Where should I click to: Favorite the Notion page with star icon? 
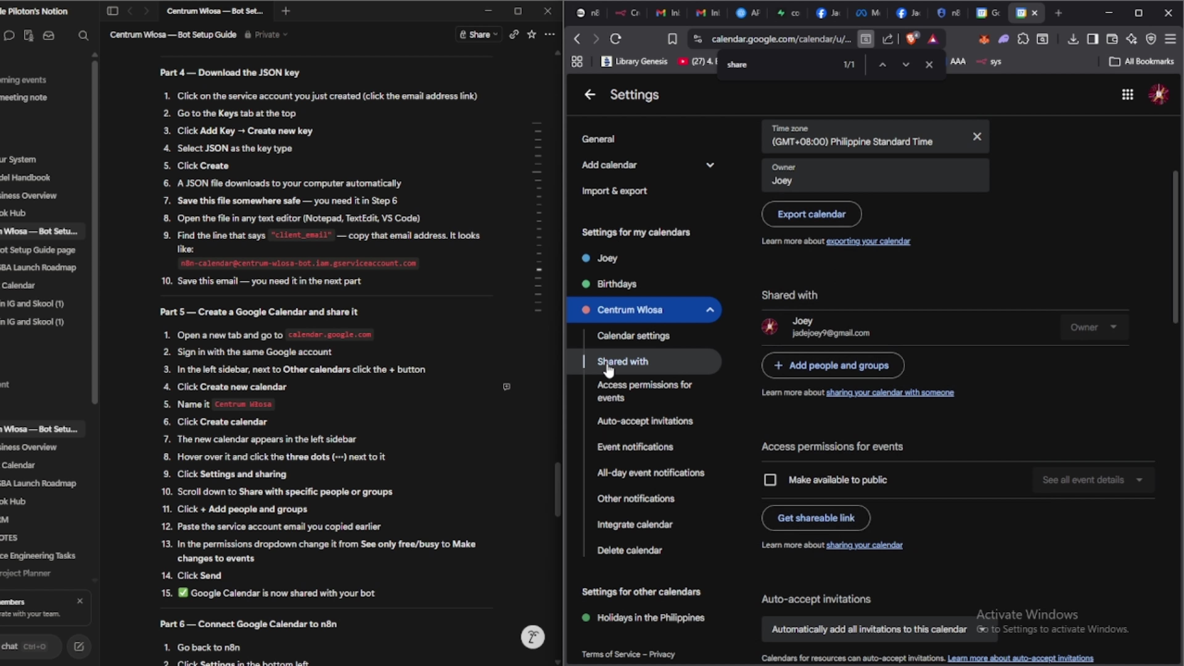(x=532, y=35)
